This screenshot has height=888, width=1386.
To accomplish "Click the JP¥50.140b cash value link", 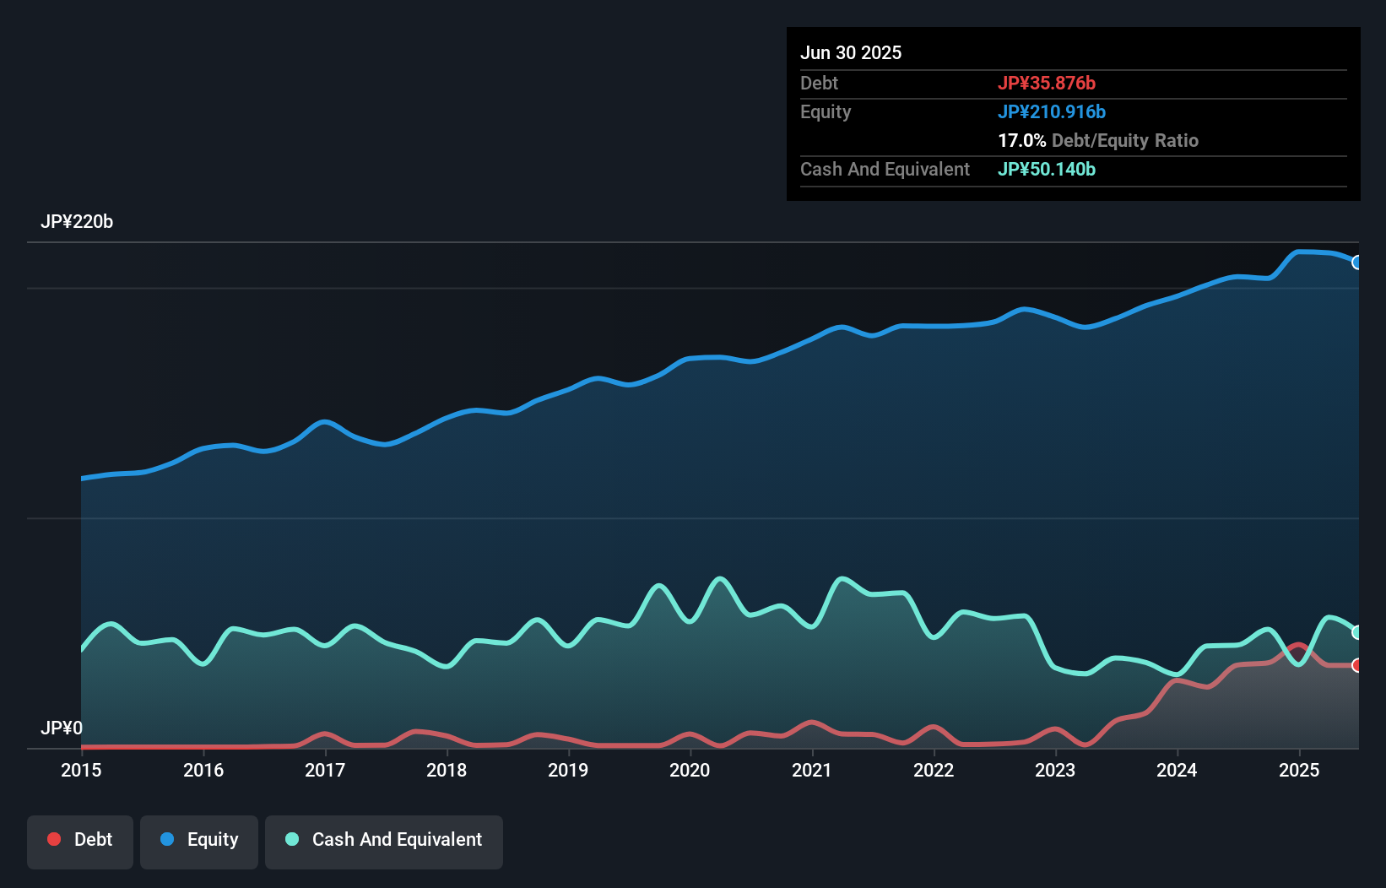I will 1047,169.
